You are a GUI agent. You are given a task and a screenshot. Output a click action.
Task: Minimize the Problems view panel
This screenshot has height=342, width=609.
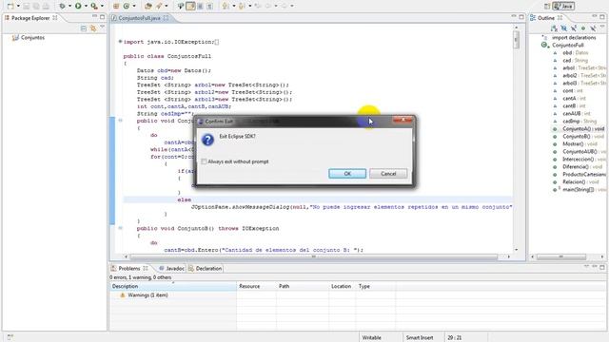tap(595, 266)
